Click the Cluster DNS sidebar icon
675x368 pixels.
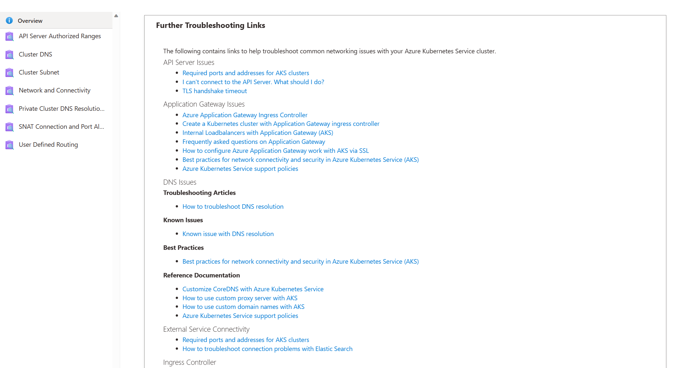tap(10, 54)
